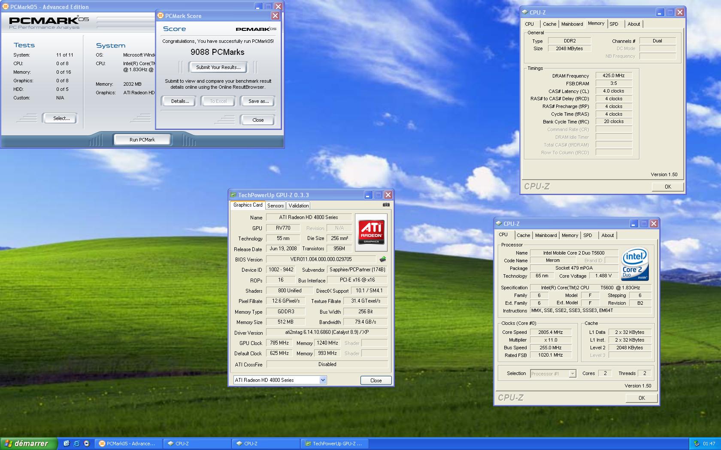Click the GPU-Z title bar icon
This screenshot has width=721, height=450.
(233, 195)
